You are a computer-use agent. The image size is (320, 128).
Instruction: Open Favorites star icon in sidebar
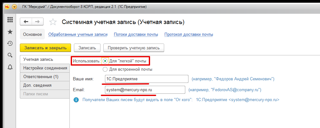pos(10,32)
